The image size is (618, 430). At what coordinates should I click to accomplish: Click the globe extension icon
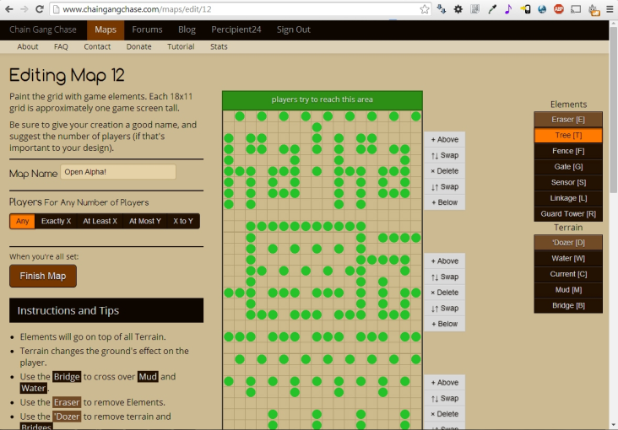point(542,9)
